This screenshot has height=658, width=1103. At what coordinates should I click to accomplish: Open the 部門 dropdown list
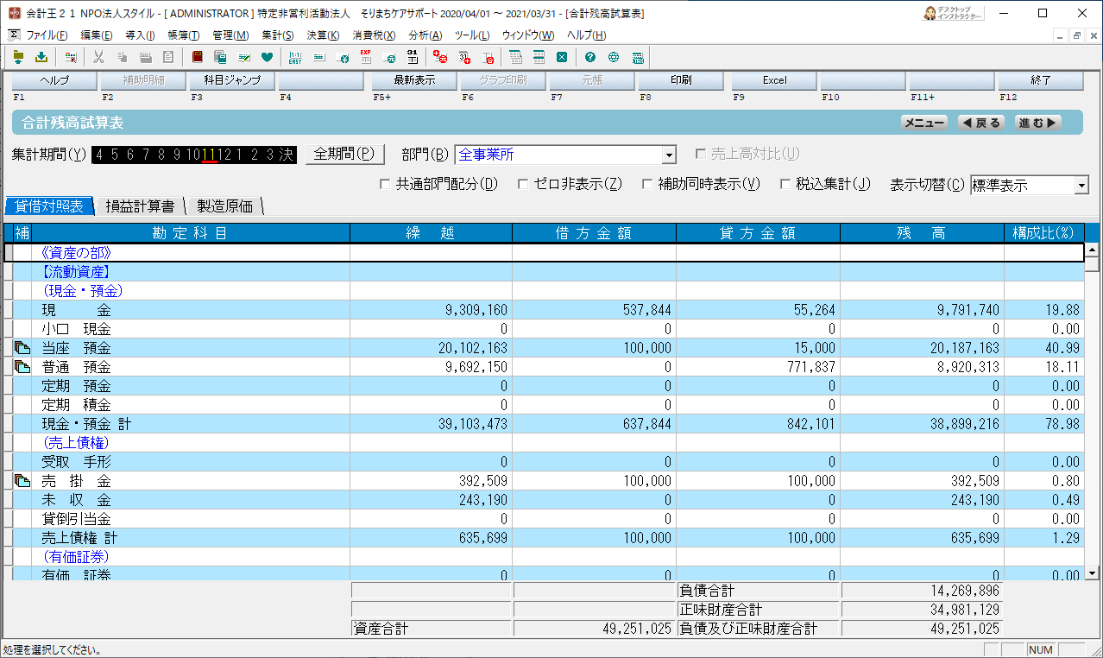[x=668, y=155]
